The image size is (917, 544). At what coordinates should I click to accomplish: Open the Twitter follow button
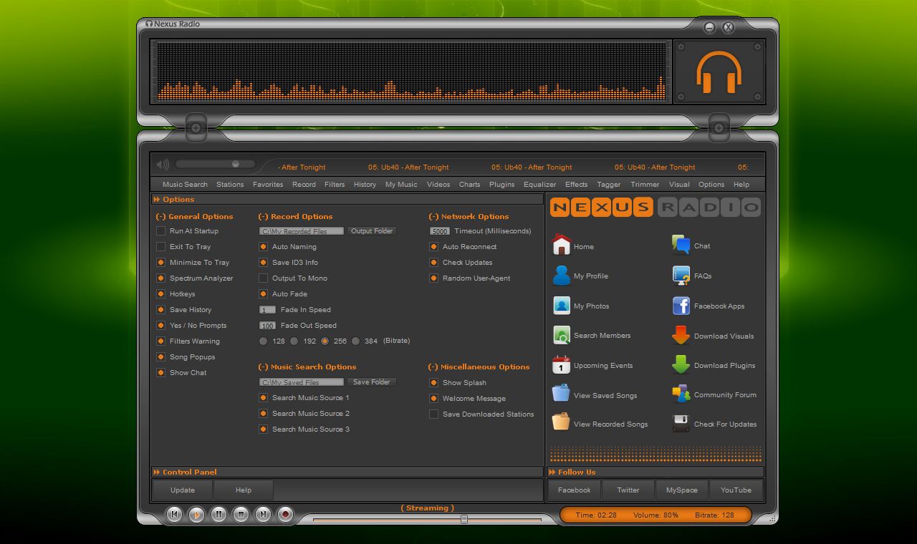coord(628,490)
